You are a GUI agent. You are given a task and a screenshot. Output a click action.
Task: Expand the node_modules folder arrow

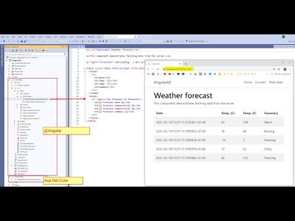[12, 85]
